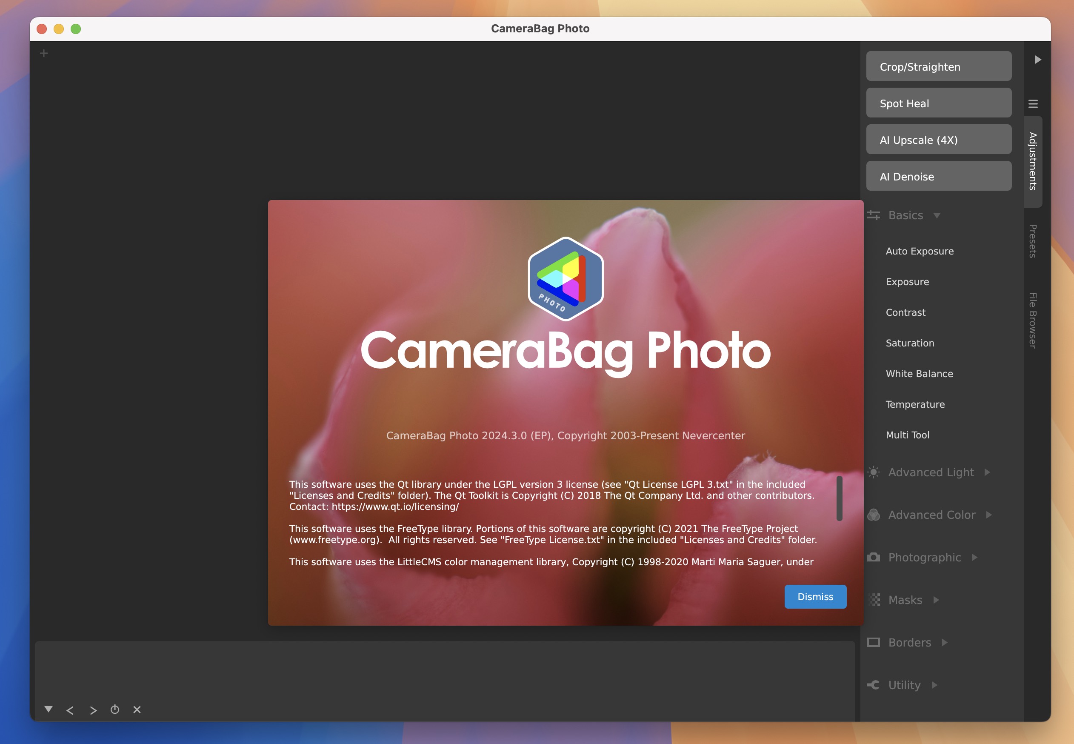Apply AI Denoise
The image size is (1074, 744).
point(938,176)
